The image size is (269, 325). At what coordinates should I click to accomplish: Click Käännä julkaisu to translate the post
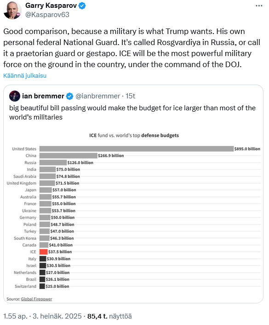[25, 76]
